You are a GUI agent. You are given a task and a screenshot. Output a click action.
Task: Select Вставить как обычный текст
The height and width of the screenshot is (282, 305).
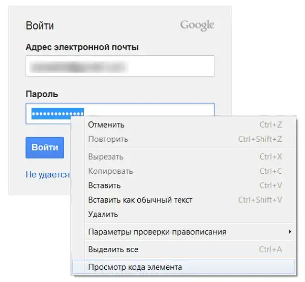tap(140, 200)
